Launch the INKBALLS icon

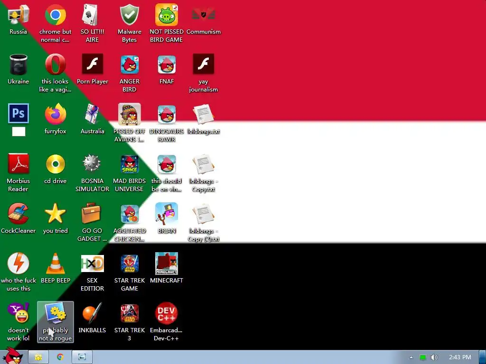click(92, 313)
